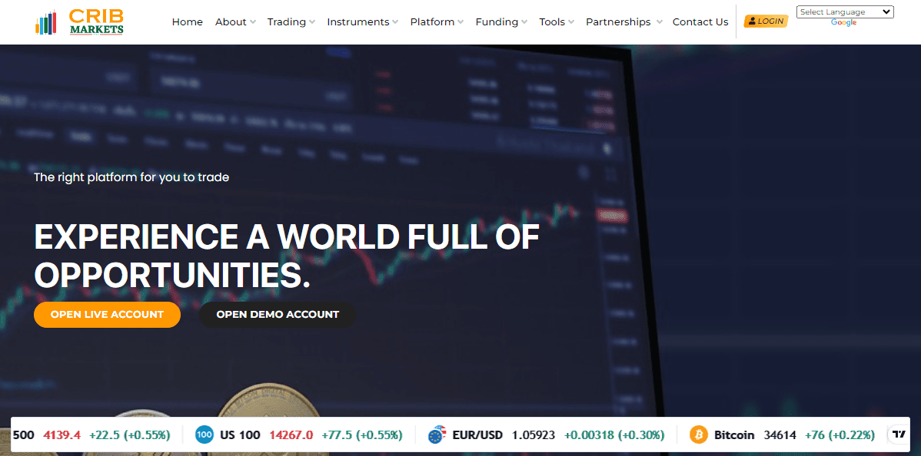This screenshot has width=921, height=456.
Task: Click the 'EXPERIENCE A WORLD FULL OF OPPORTUNITIES' headline
Action: pyautogui.click(x=287, y=256)
